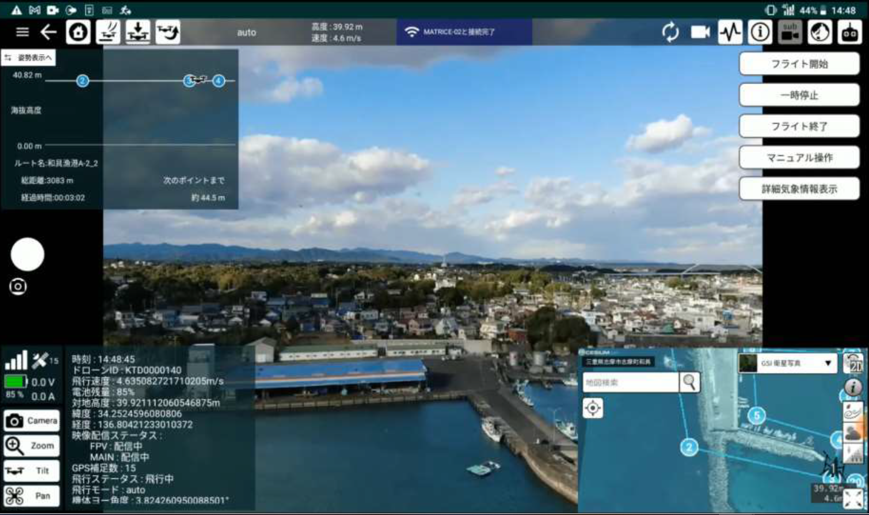Click the white video camera icon

tap(700, 32)
